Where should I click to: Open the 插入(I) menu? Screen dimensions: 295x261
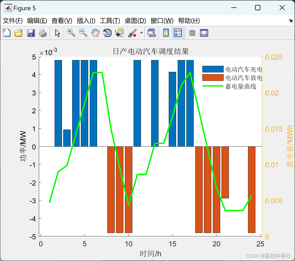click(86, 21)
